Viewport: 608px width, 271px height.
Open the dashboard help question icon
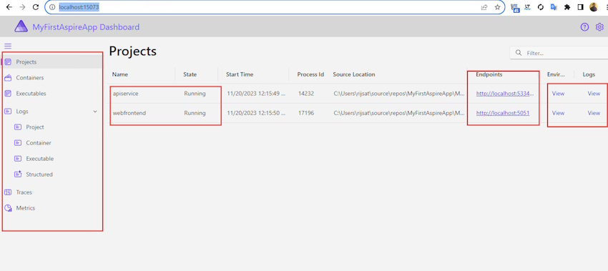pyautogui.click(x=584, y=27)
